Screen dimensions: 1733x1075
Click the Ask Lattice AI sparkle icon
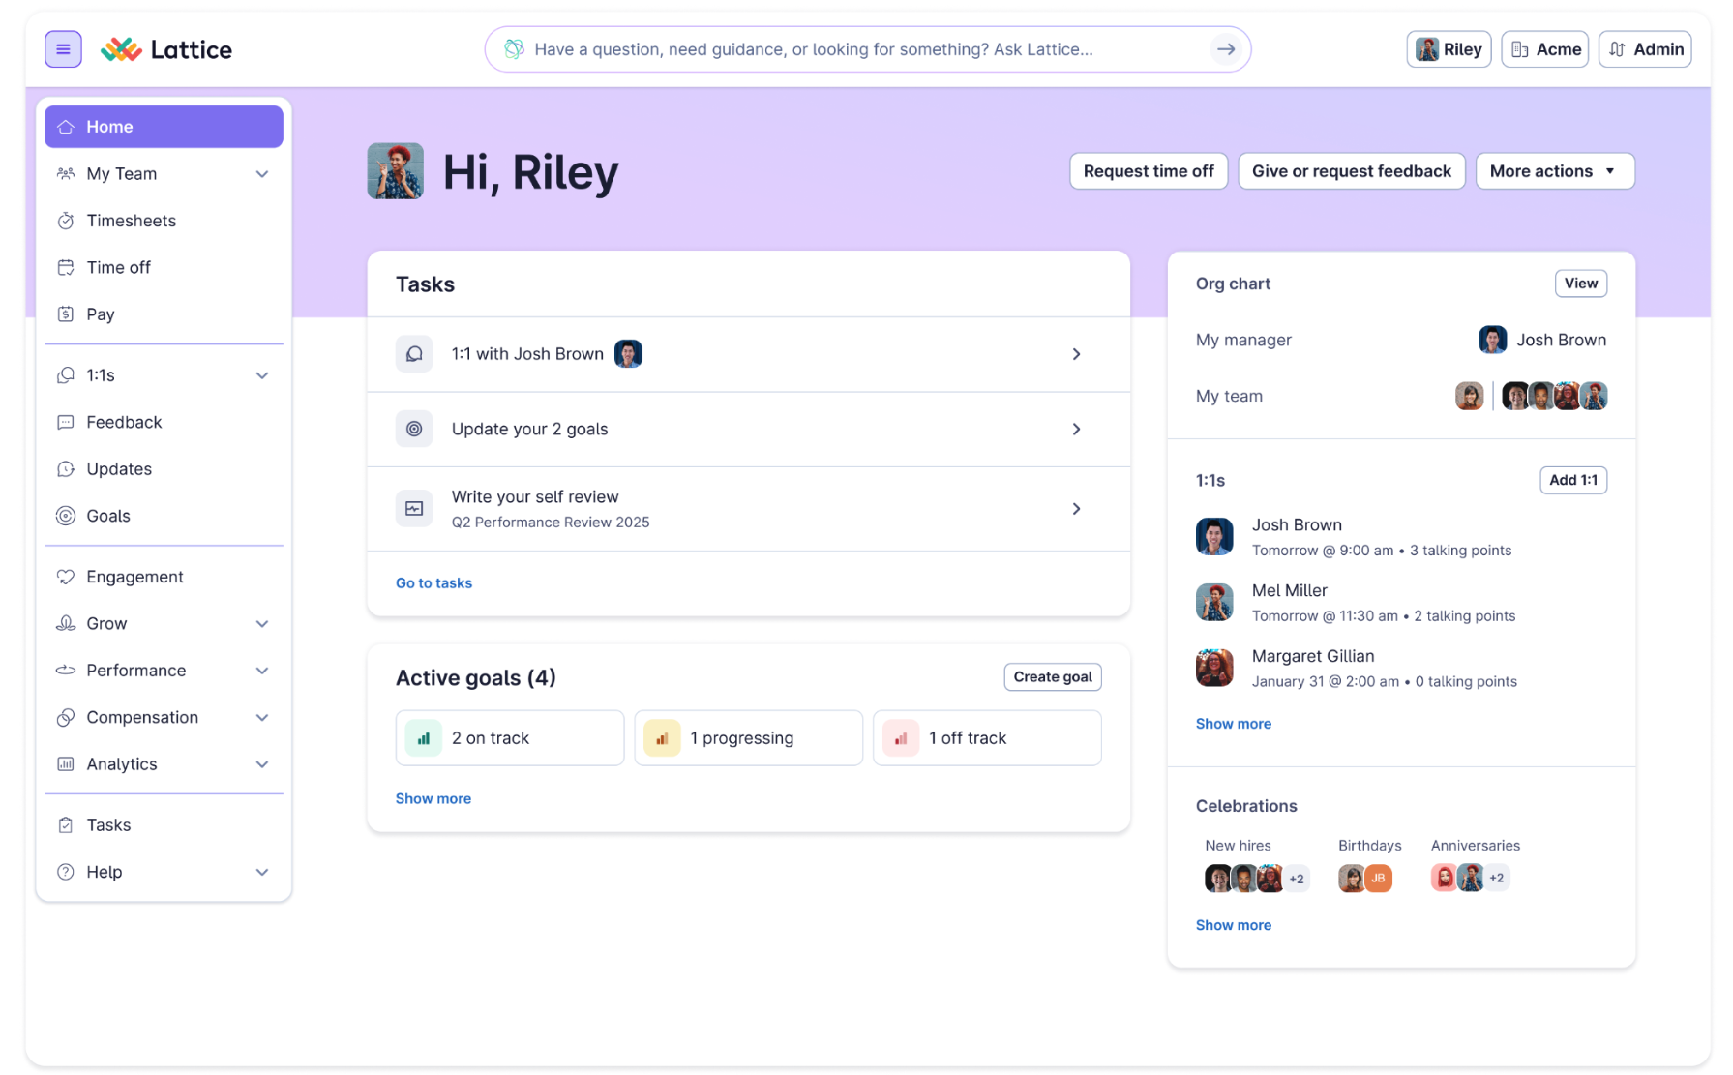pos(514,49)
